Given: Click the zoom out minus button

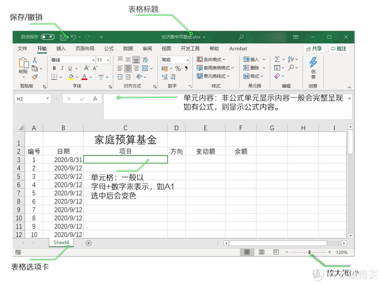Looking at the screenshot, I should (x=287, y=252).
